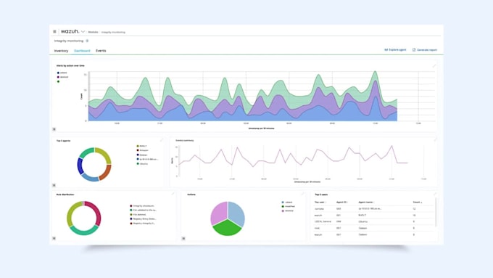
Task: Click 'added' in the Actions pie legend
Action: [x=287, y=202]
